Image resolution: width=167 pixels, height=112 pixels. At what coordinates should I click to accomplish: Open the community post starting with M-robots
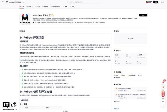click(x=131, y=96)
